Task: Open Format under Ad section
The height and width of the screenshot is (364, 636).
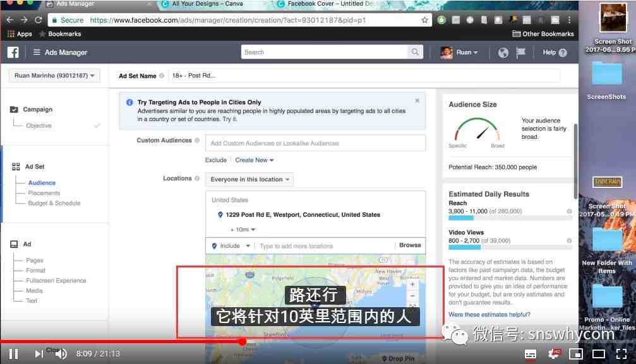Action: click(36, 271)
